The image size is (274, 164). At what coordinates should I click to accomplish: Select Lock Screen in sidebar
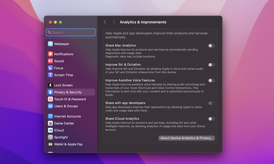click(63, 85)
